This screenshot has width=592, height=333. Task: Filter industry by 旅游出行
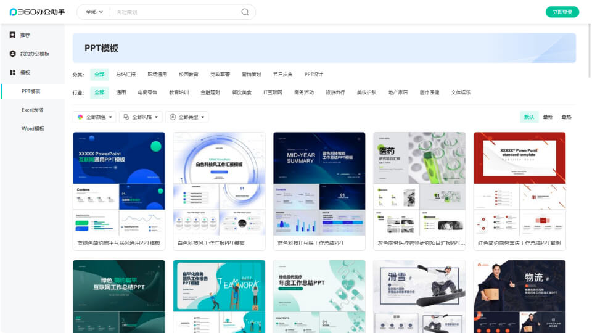[x=335, y=92]
